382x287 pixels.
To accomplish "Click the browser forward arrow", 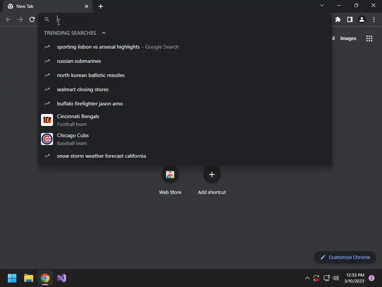I will point(20,19).
